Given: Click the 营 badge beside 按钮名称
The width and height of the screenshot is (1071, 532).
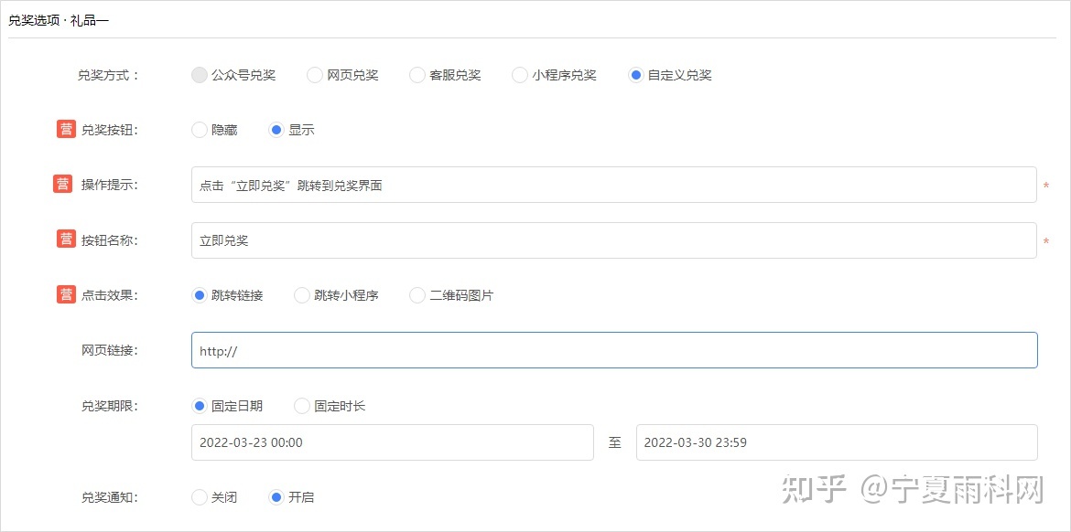Looking at the screenshot, I should point(66,239).
